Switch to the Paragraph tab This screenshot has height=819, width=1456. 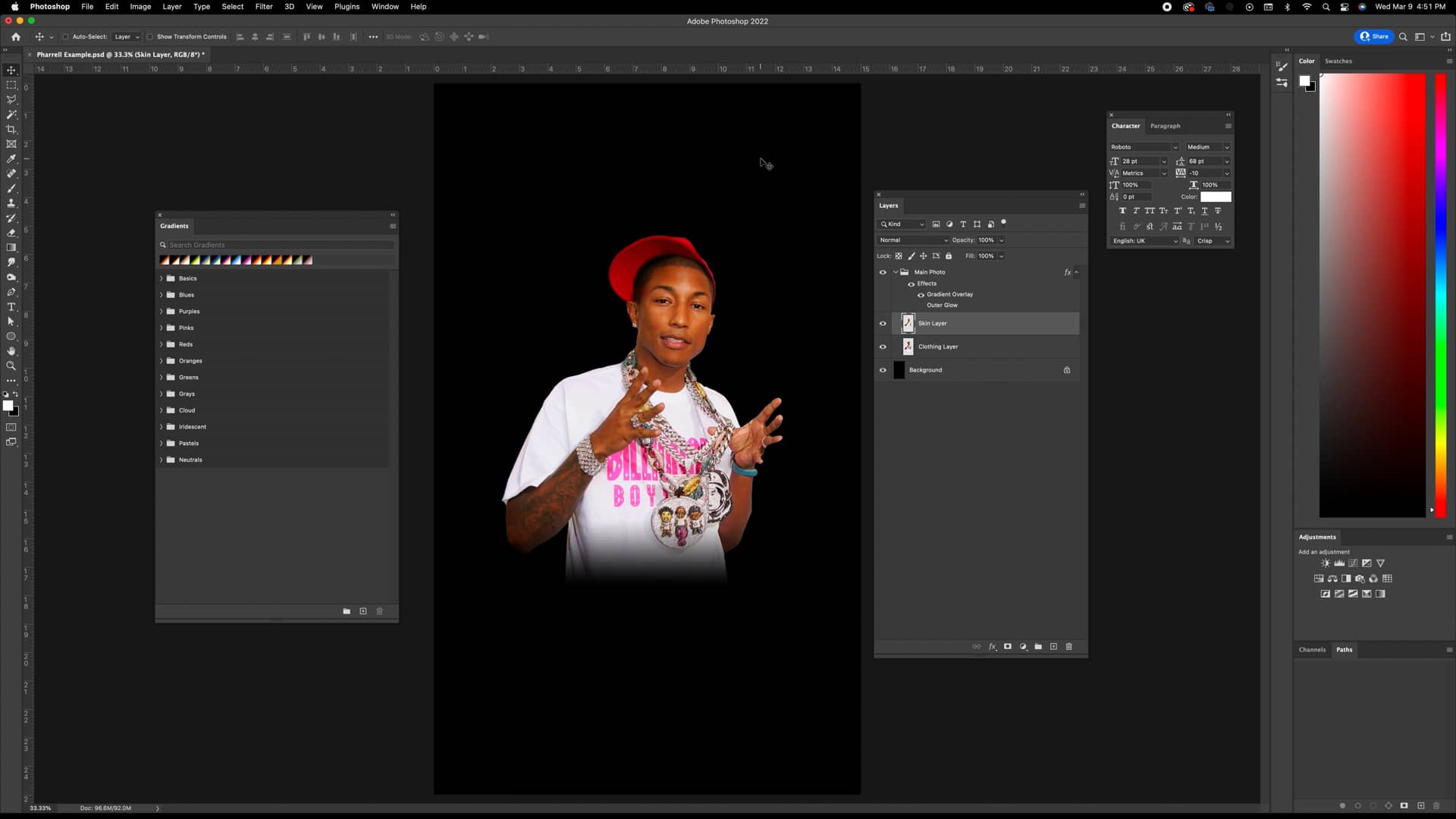click(1166, 126)
